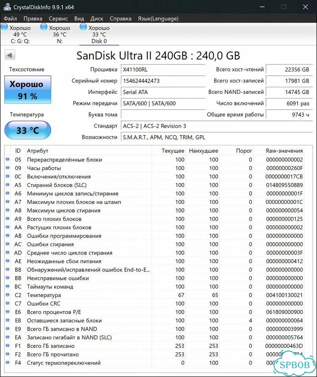Click the status dot for attribute AC

[7, 244]
